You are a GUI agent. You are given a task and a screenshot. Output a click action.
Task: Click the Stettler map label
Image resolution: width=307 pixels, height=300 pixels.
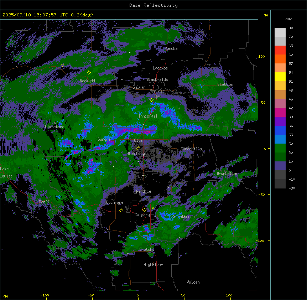tap(226, 84)
